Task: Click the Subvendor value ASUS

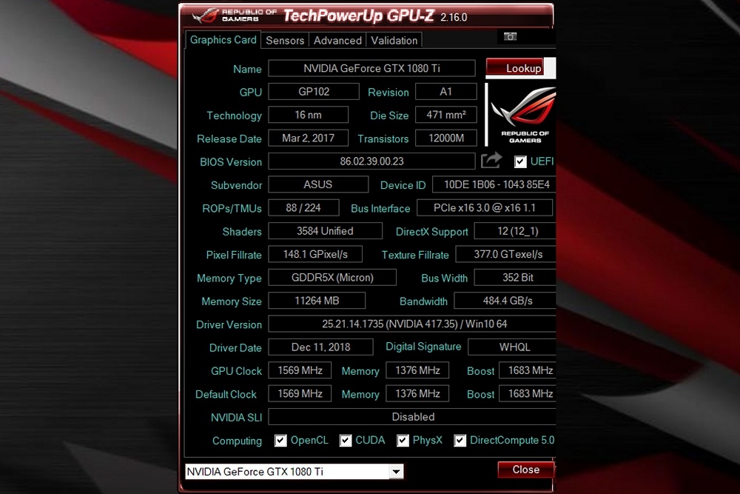Action: 318,184
